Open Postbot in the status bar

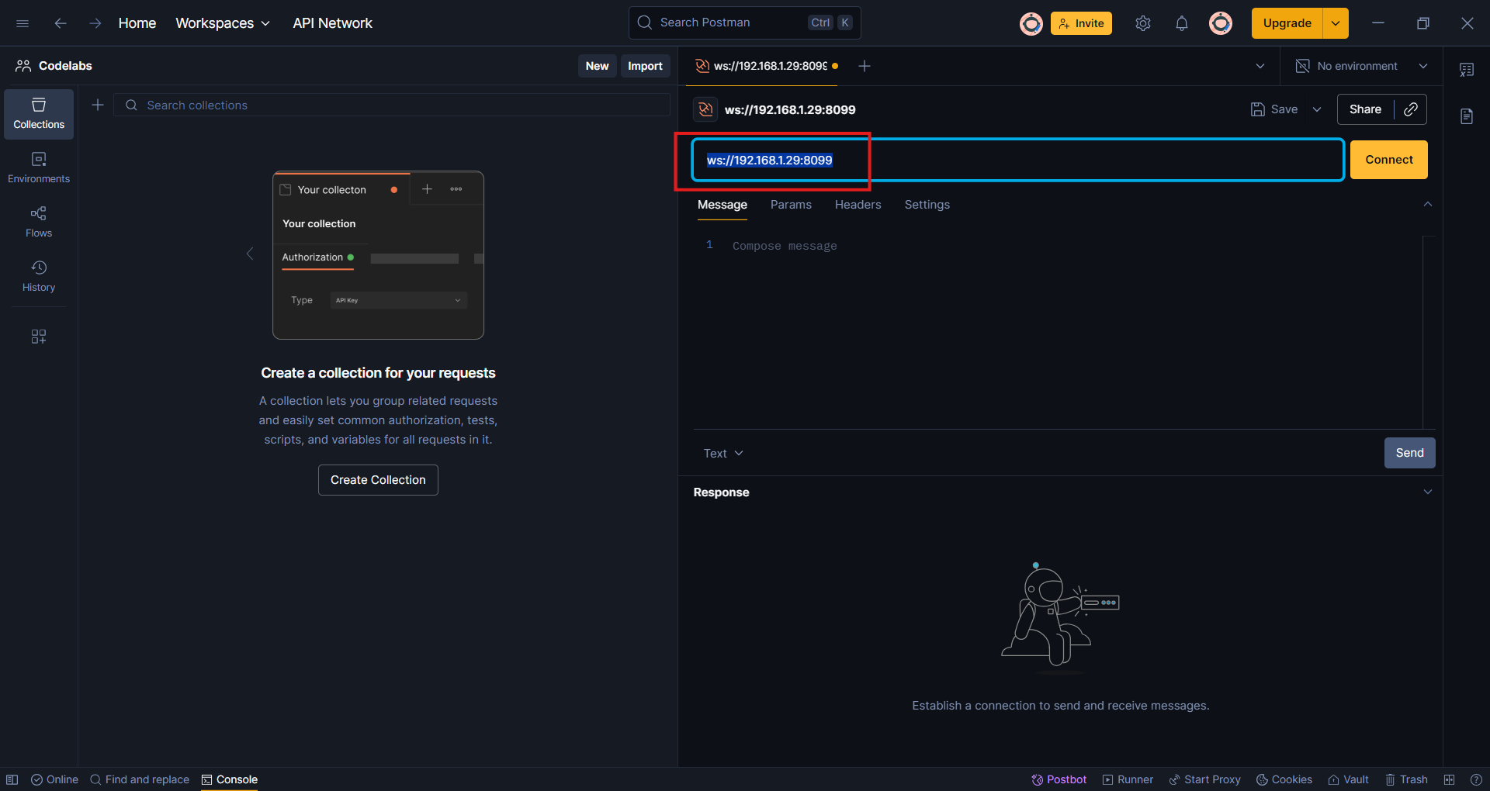[1059, 779]
